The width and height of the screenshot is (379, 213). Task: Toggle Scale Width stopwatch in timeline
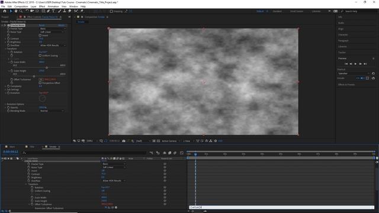click(x=32, y=198)
